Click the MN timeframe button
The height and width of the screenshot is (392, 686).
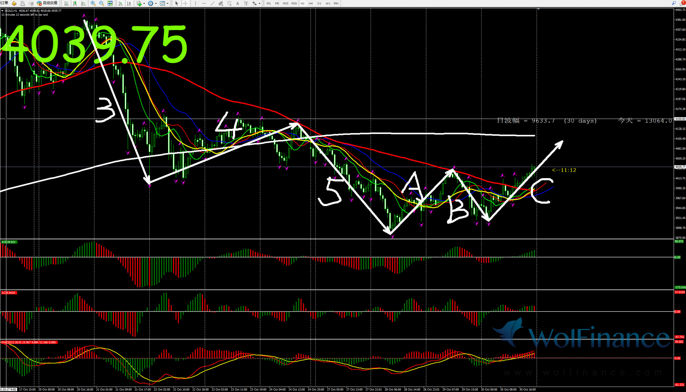(x=336, y=3)
